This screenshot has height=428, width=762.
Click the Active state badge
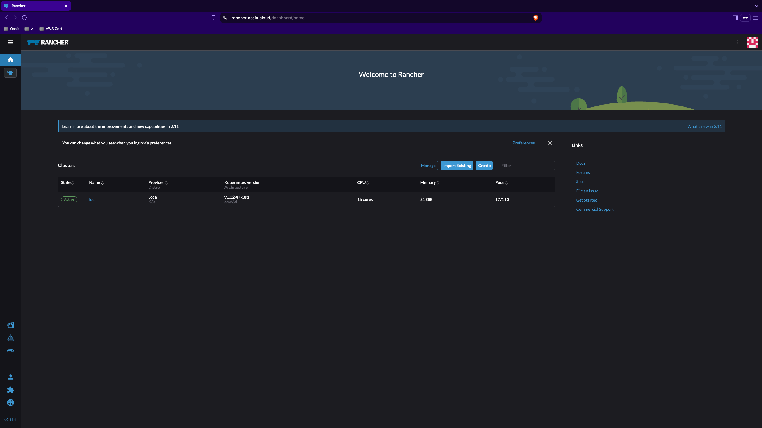(x=69, y=199)
